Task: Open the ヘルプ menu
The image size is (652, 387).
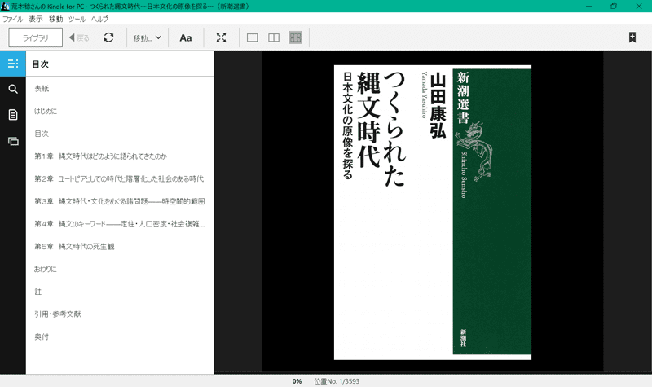Action: pos(99,19)
